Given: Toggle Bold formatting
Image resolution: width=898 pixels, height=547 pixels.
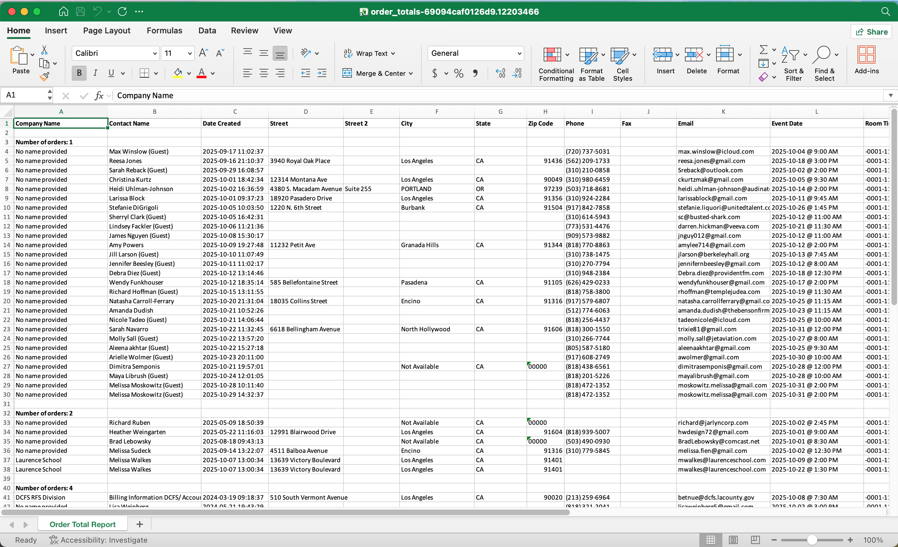Looking at the screenshot, I should (x=79, y=73).
